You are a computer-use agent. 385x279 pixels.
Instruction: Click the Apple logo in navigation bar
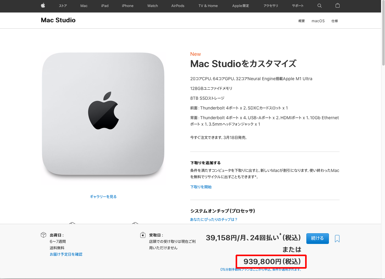(x=43, y=5)
